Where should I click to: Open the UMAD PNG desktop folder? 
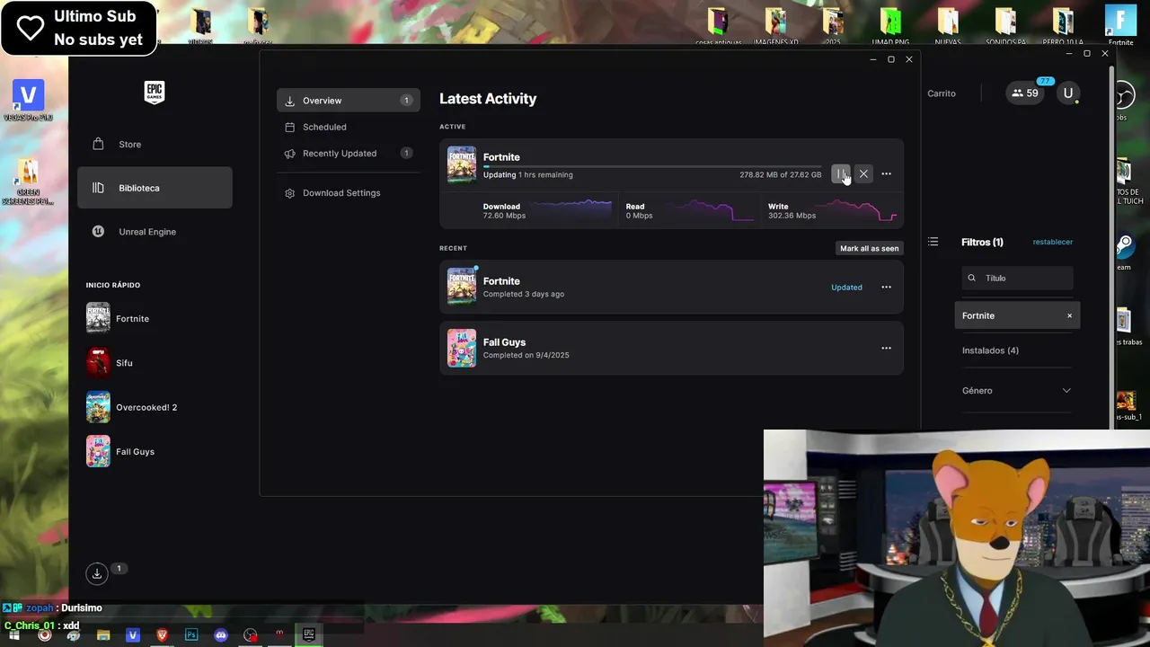point(890,26)
